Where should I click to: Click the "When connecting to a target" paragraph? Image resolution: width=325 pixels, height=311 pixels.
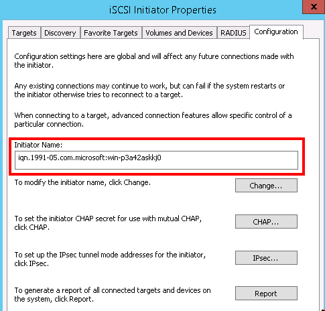pyautogui.click(x=153, y=119)
